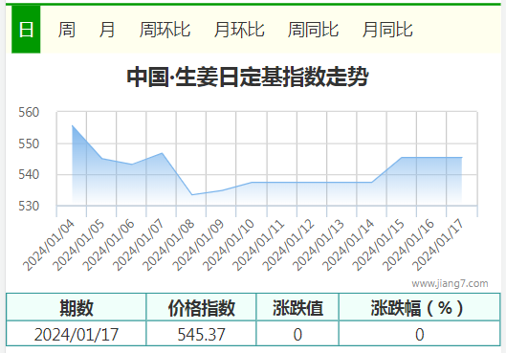Open the 月 monthly tab
The width and height of the screenshot is (506, 353).
pyautogui.click(x=107, y=30)
